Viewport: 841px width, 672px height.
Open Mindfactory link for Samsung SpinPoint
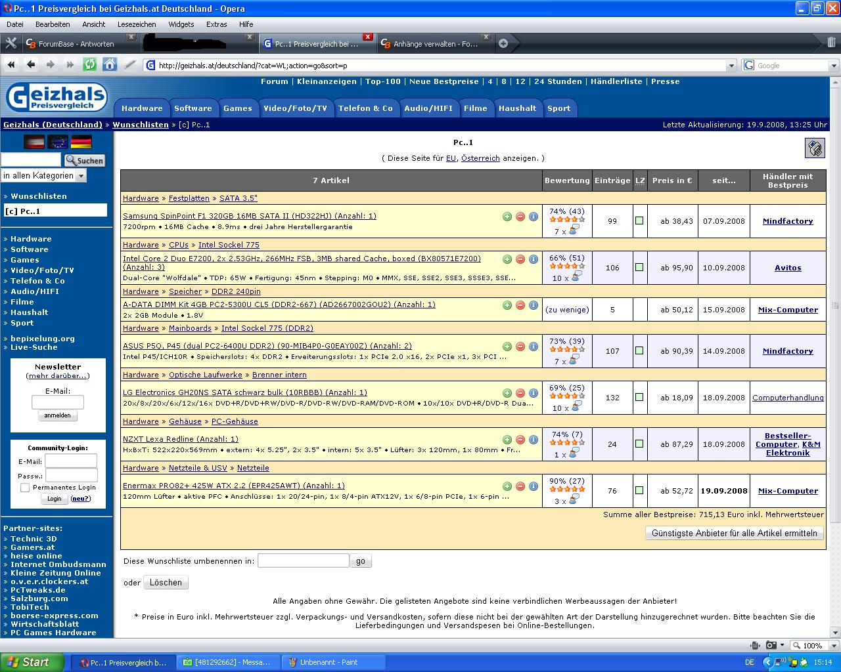tap(788, 221)
